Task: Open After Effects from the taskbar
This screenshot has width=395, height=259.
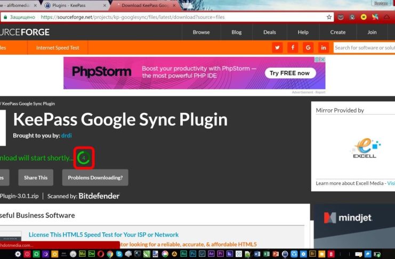Action: click(x=211, y=254)
